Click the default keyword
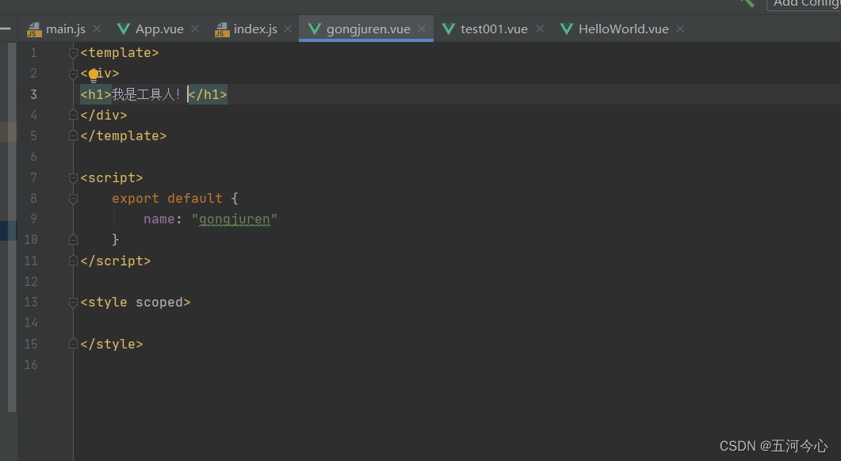The height and width of the screenshot is (461, 841). (x=195, y=198)
